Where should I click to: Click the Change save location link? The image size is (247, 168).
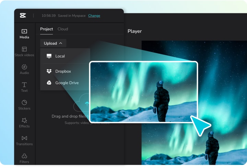coord(94,16)
